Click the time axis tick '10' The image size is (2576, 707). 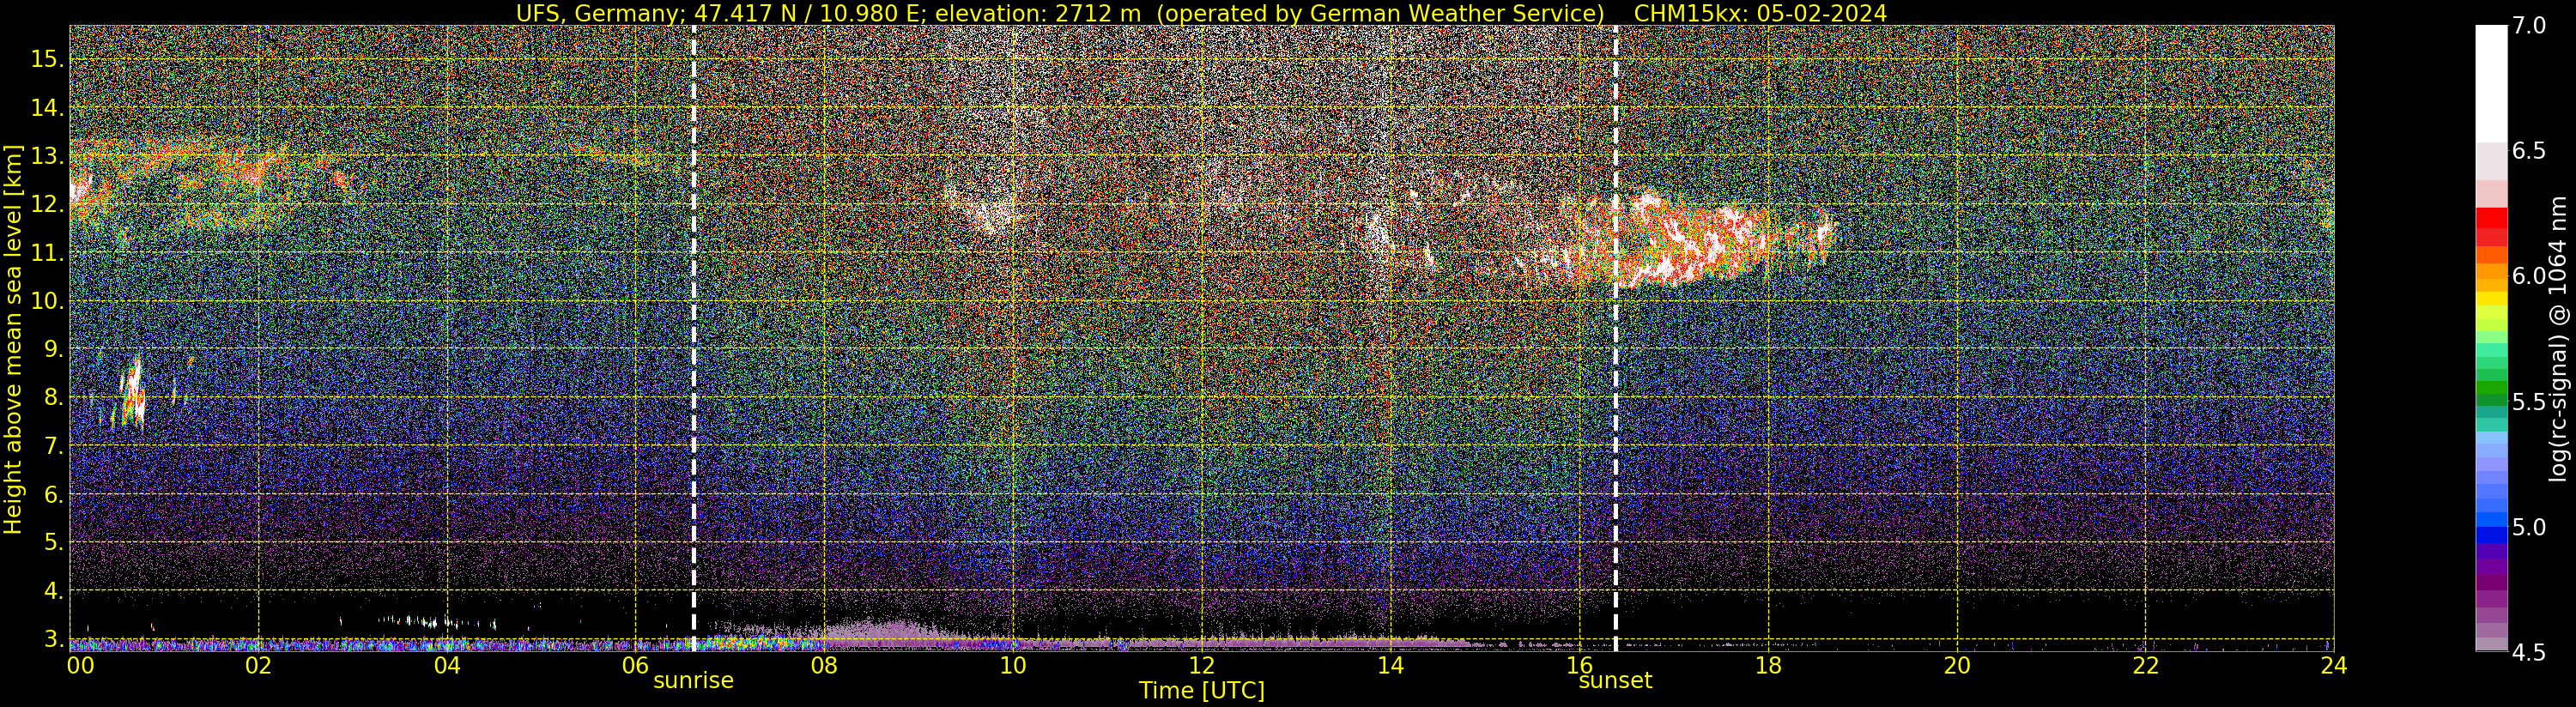pyautogui.click(x=1013, y=665)
